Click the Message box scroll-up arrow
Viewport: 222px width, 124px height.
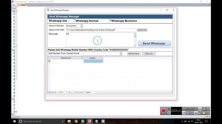coord(135,34)
